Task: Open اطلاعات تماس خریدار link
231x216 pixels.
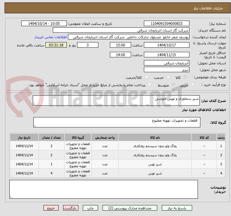Action: point(51,37)
